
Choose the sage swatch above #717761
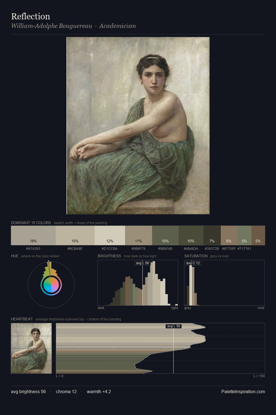point(244,235)
